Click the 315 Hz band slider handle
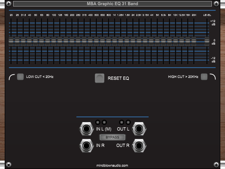Viewport: 225px width, 169px height. click(84, 41)
